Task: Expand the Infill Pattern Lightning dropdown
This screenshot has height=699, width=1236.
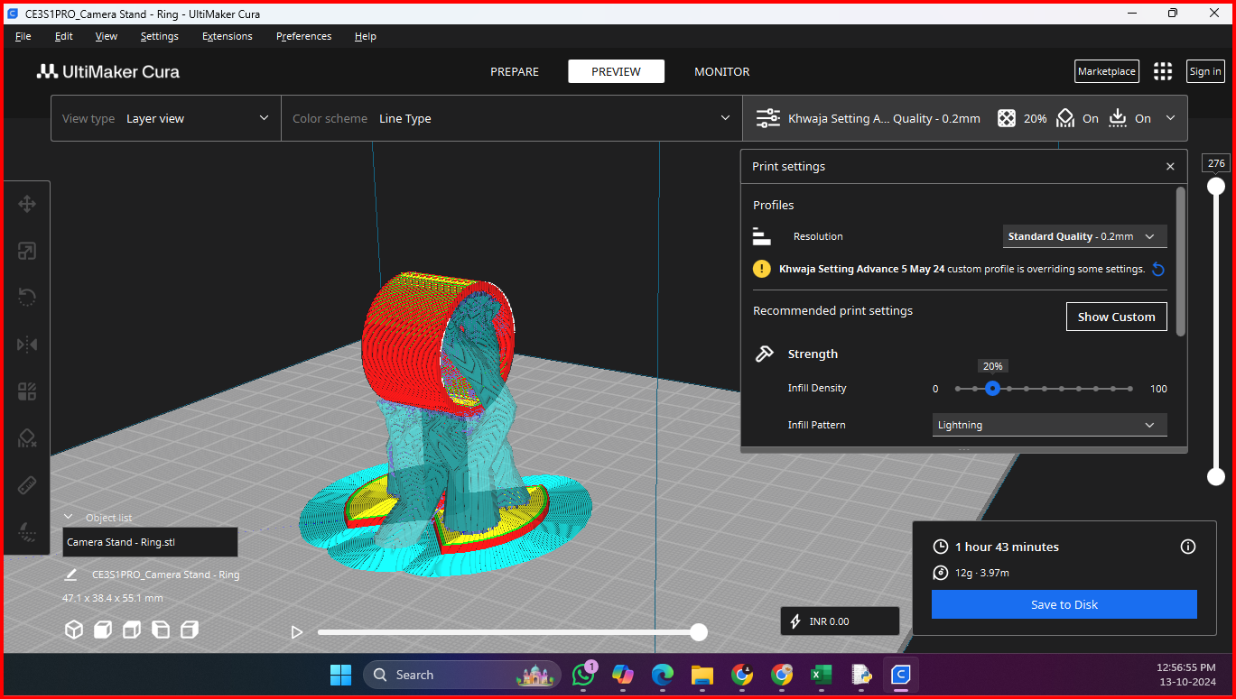Action: (1049, 425)
